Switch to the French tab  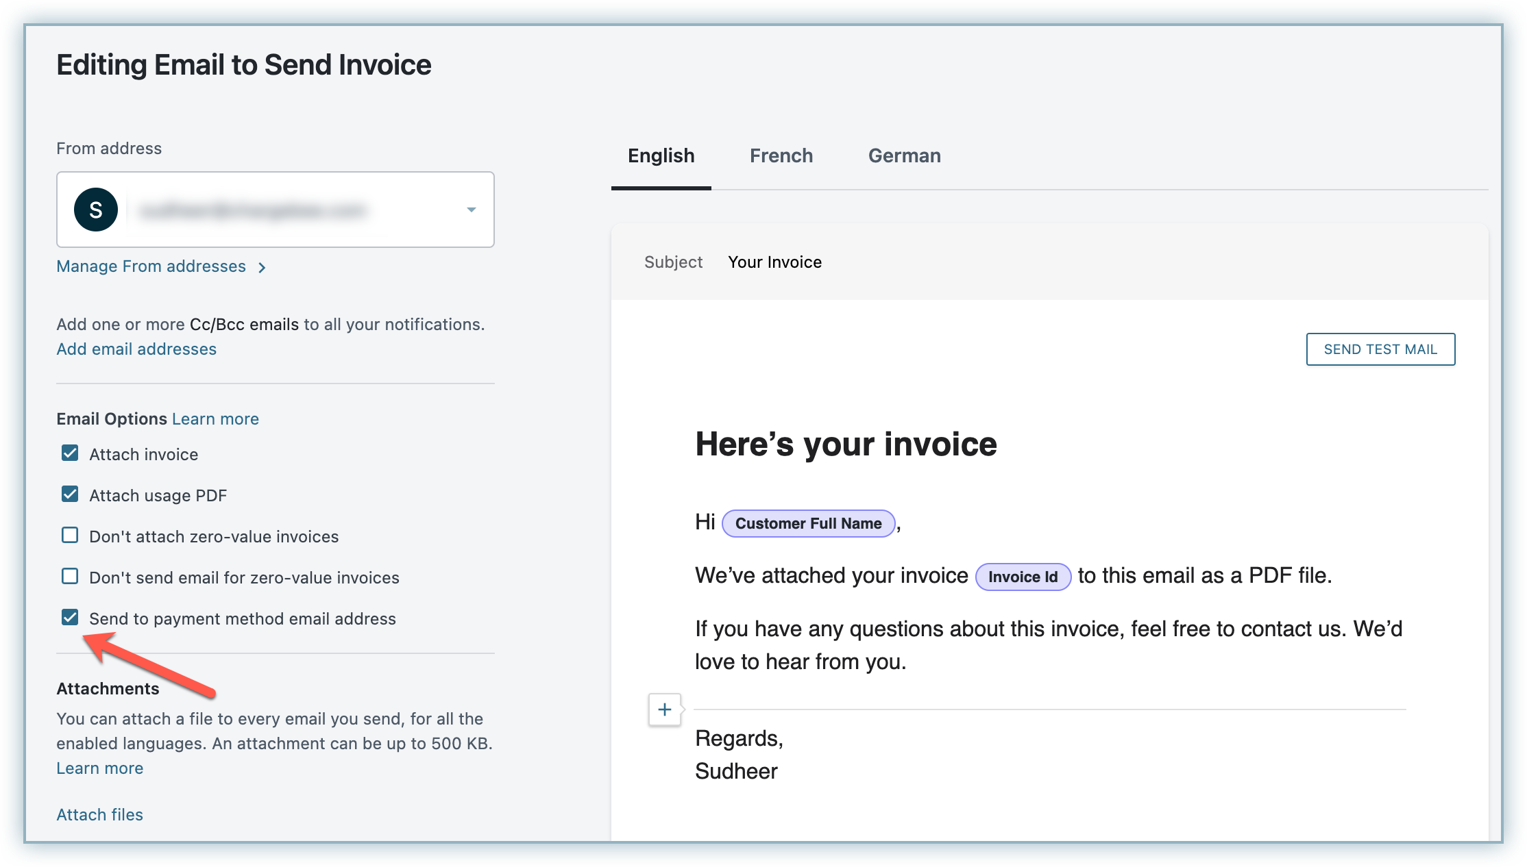(781, 156)
